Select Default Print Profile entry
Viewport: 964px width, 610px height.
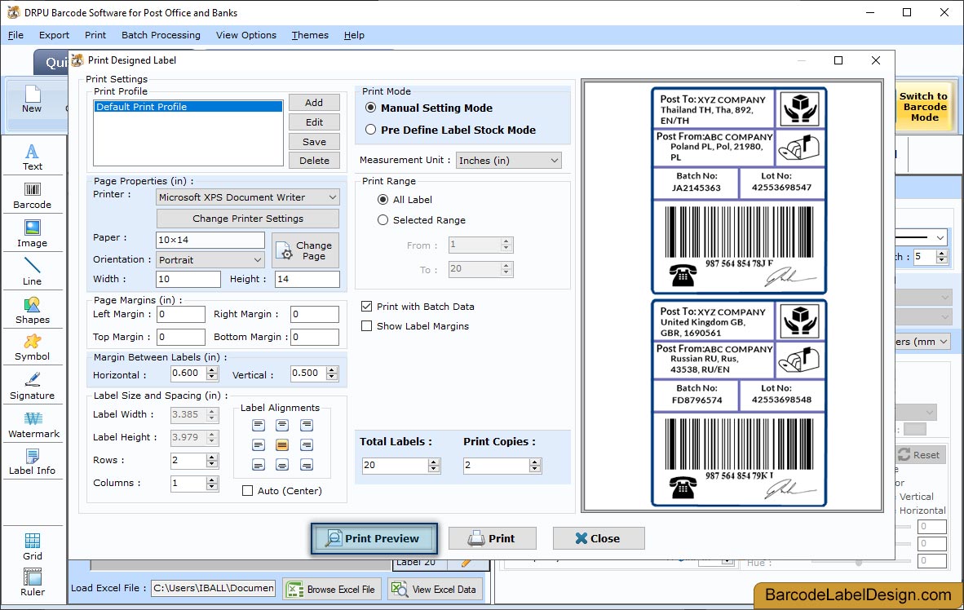(x=188, y=106)
